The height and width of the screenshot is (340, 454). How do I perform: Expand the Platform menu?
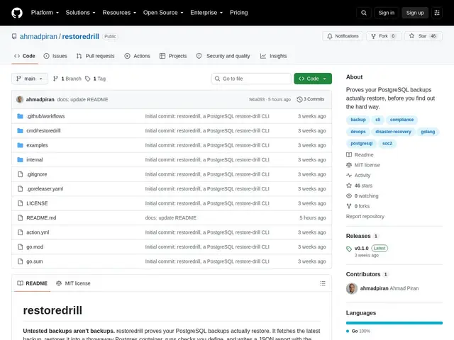[45, 13]
